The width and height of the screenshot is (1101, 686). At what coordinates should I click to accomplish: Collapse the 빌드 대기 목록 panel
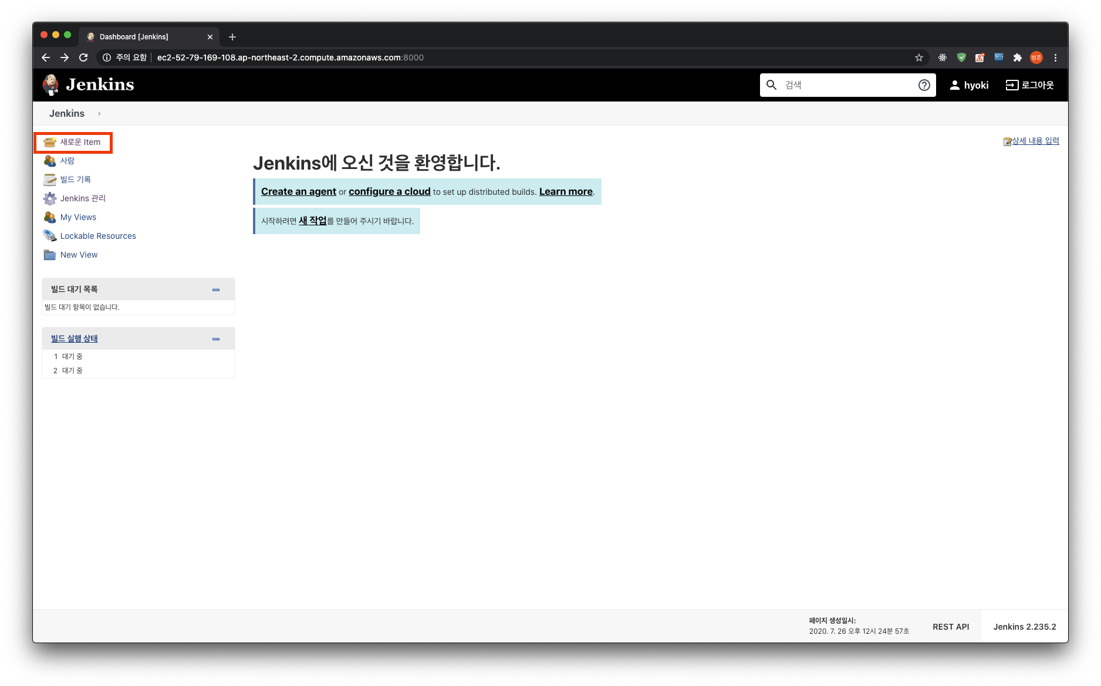(216, 290)
